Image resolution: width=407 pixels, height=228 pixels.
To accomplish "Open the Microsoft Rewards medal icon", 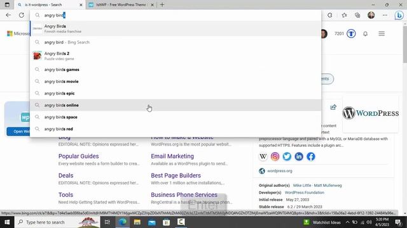I will pyautogui.click(x=351, y=34).
